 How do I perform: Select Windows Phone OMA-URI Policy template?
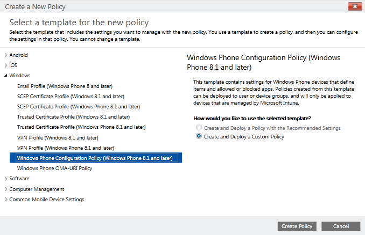54,168
